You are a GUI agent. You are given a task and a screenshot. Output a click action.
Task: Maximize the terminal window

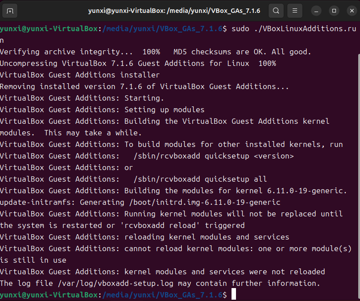(x=334, y=11)
